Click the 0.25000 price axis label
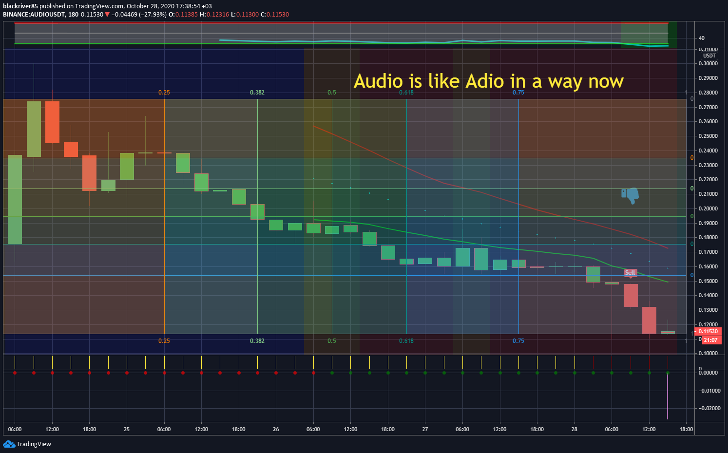The image size is (728, 453). [708, 136]
